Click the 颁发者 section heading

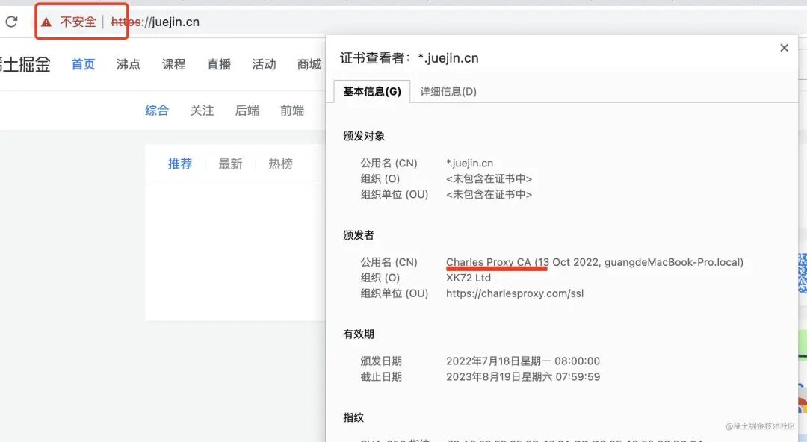coord(359,235)
